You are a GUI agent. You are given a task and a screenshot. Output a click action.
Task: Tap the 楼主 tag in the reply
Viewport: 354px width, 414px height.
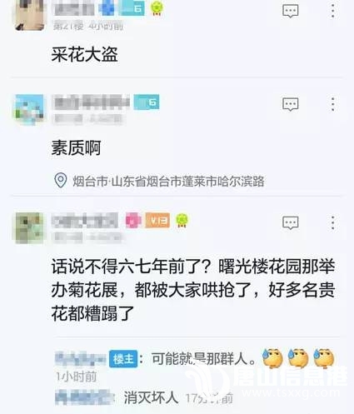pyautogui.click(x=123, y=359)
